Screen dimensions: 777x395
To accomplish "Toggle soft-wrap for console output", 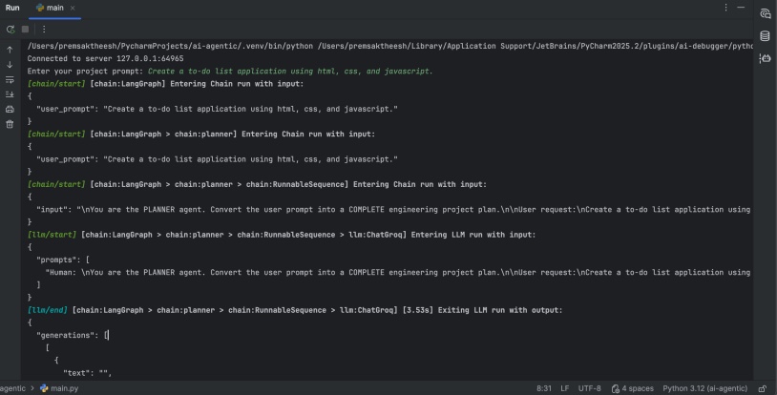I will point(10,79).
